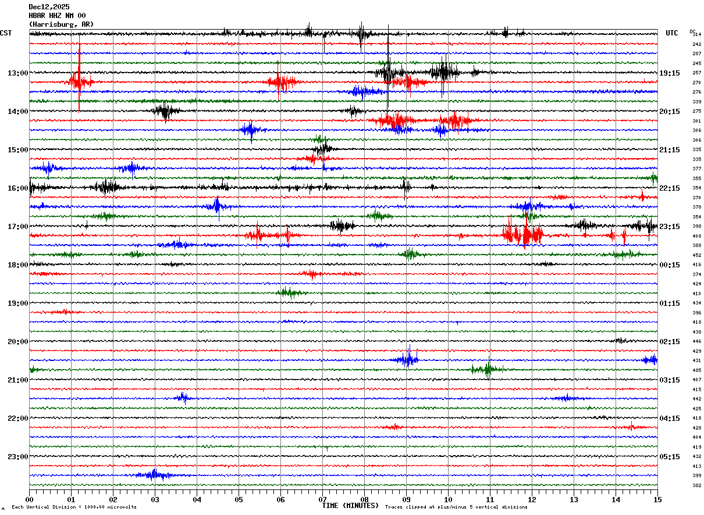
Task: Select the 13 minute tick on the x-axis
Action: click(x=574, y=499)
